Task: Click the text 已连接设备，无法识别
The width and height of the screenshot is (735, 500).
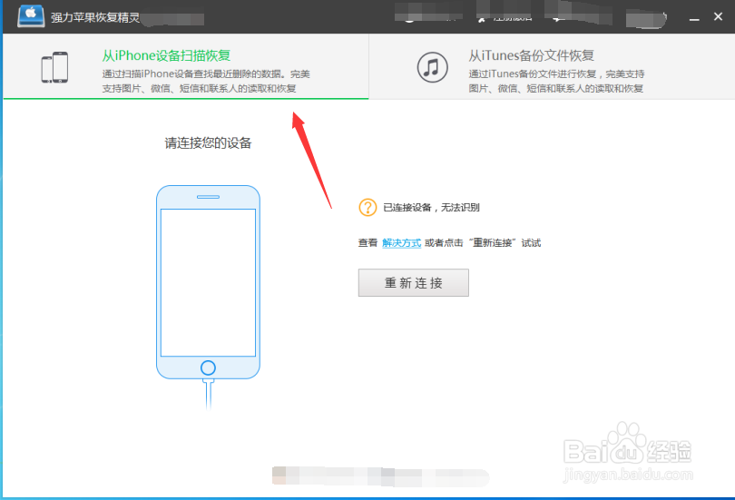Action: [431, 208]
